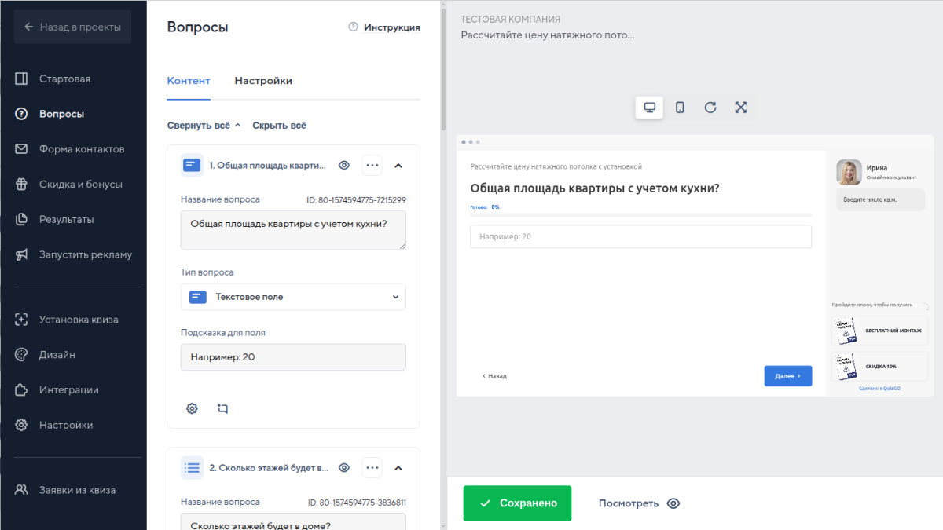Click the quiz progress bar in preview
Screen dimensions: 943x530
(x=640, y=214)
